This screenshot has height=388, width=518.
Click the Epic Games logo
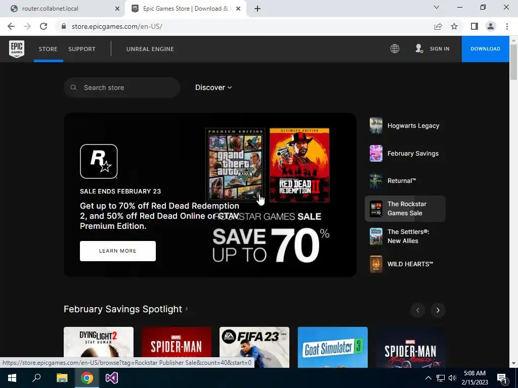(x=17, y=49)
